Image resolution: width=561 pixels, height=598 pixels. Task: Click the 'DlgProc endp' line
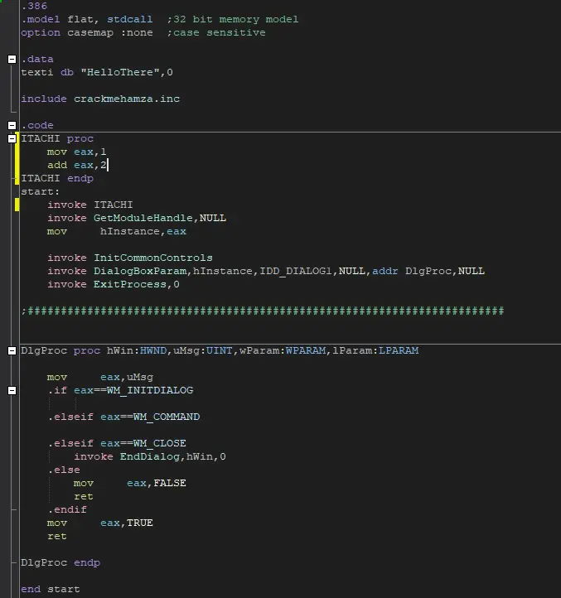tap(60, 562)
